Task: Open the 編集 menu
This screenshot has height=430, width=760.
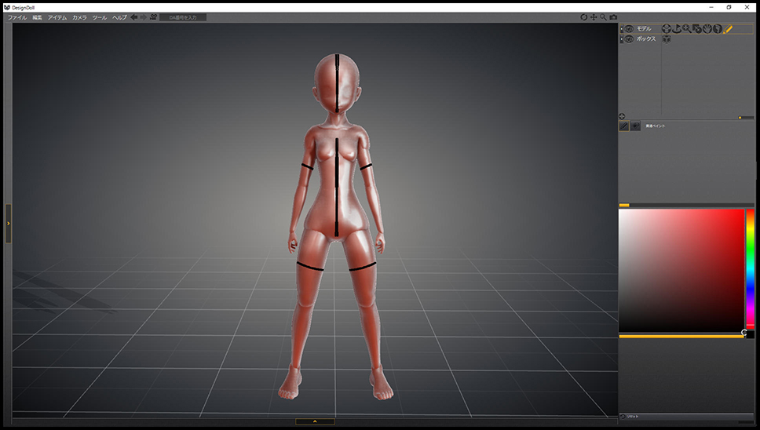Action: [38, 17]
